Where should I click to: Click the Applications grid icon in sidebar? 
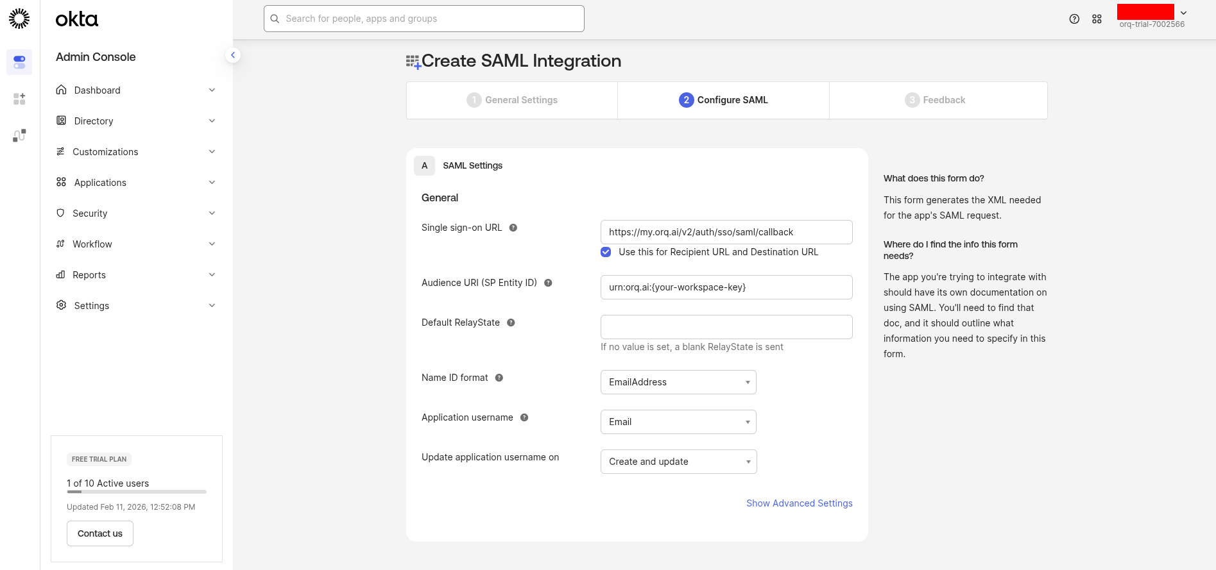pos(61,182)
